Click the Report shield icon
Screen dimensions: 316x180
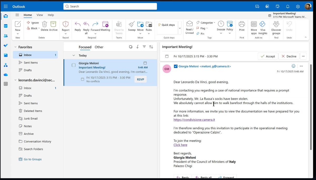tap(66, 24)
